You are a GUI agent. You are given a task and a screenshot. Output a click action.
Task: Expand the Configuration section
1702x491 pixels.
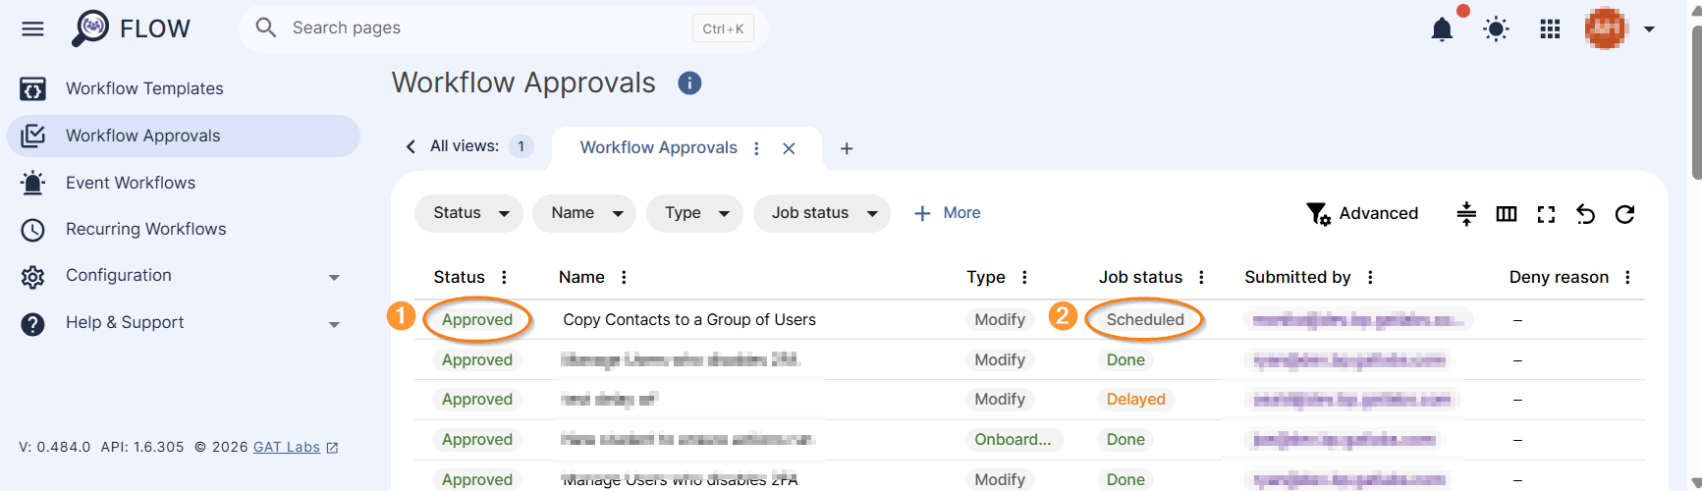(x=184, y=276)
